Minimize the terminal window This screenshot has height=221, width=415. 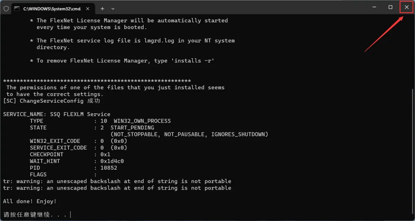[374, 7]
